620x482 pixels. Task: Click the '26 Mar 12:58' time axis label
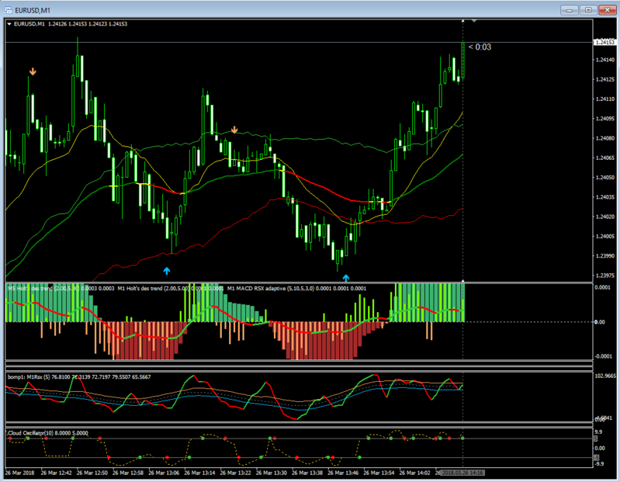(128, 473)
